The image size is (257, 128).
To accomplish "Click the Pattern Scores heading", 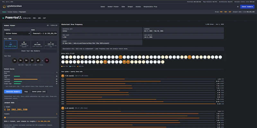I will (9, 69).
